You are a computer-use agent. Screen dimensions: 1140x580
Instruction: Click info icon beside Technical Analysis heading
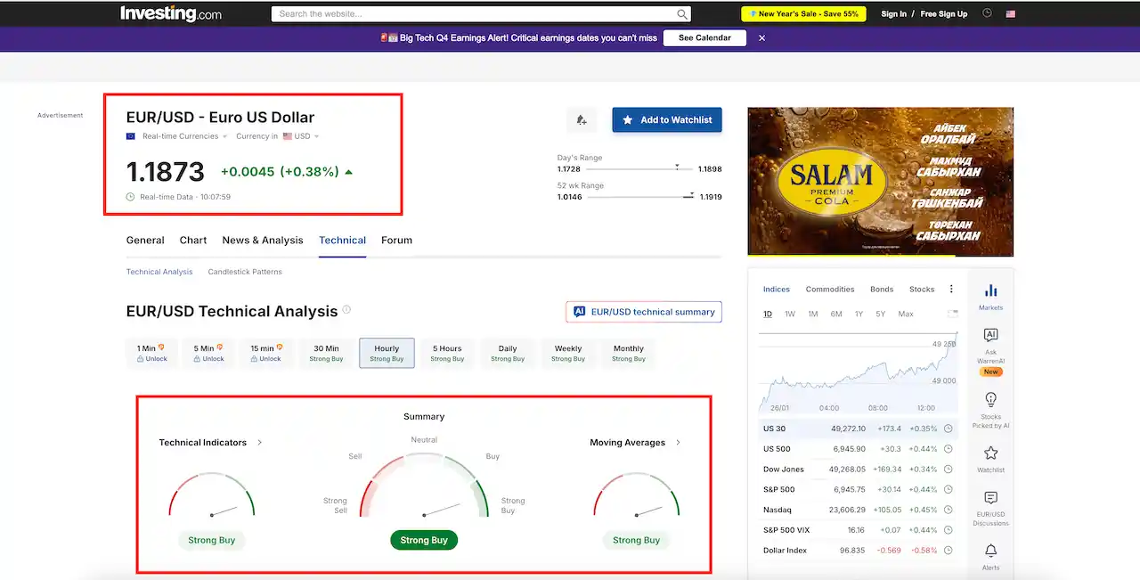tap(346, 310)
